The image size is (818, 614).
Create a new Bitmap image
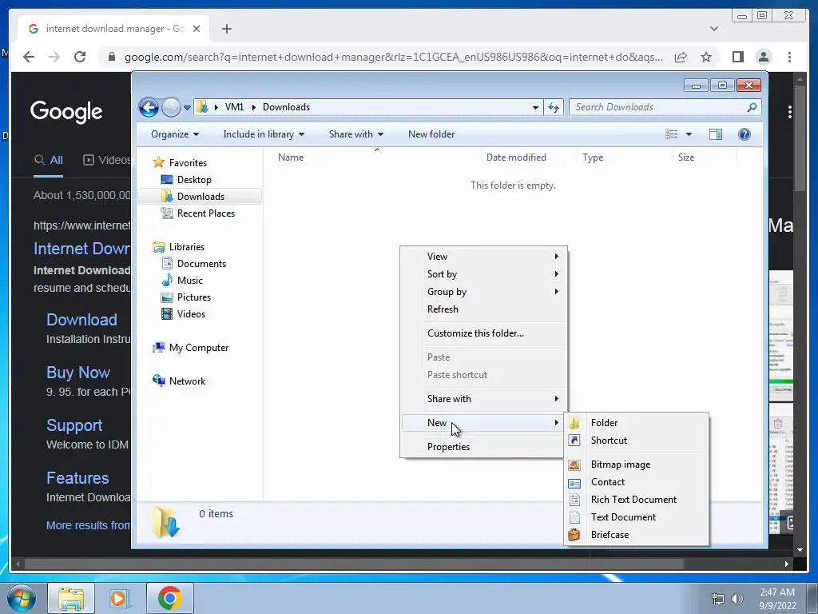pyautogui.click(x=637, y=464)
